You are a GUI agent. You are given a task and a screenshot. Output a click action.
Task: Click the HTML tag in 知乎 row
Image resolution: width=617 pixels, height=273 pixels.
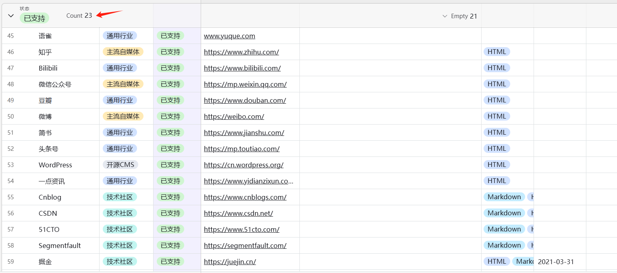497,52
